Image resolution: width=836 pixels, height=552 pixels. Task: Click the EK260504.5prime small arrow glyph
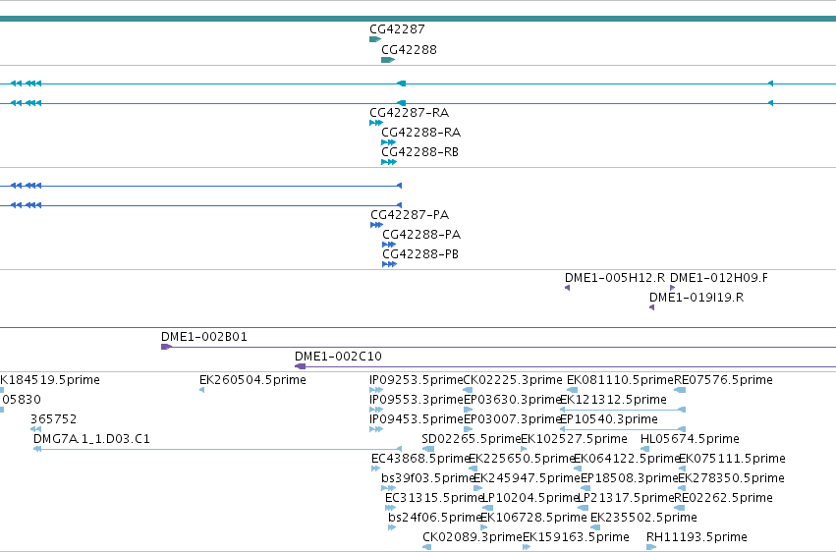201,390
